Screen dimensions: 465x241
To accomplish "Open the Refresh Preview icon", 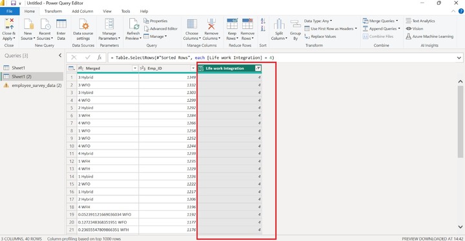I will click(134, 24).
